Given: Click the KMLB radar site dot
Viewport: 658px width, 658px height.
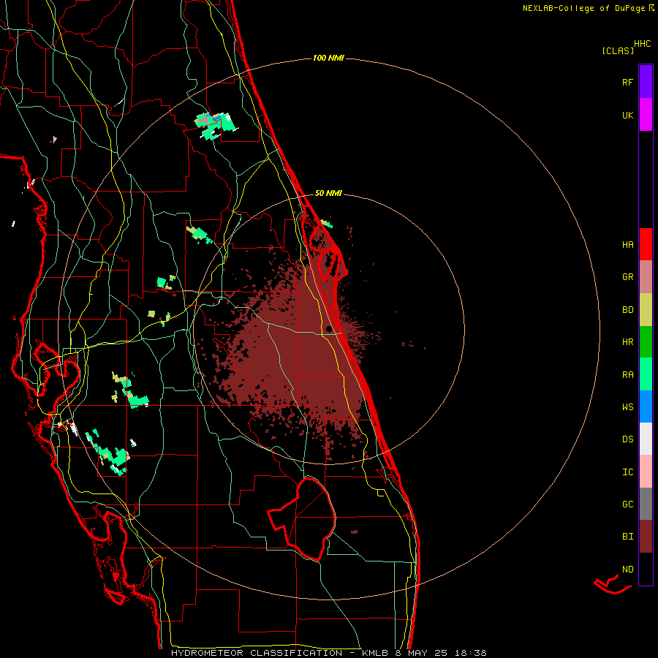Looking at the screenshot, I should point(328,328).
